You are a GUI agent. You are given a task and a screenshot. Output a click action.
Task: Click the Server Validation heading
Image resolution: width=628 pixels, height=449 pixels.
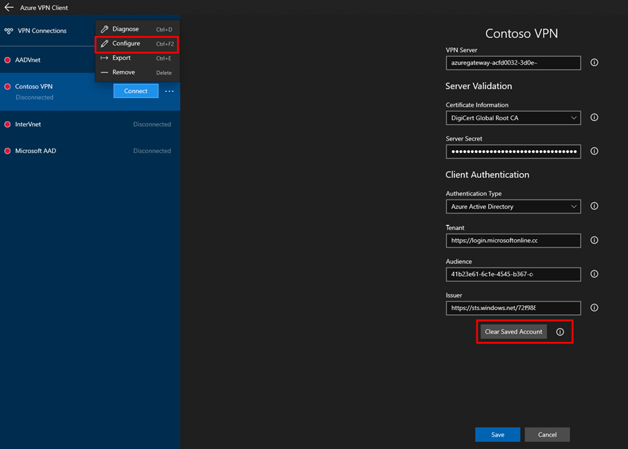pos(478,86)
